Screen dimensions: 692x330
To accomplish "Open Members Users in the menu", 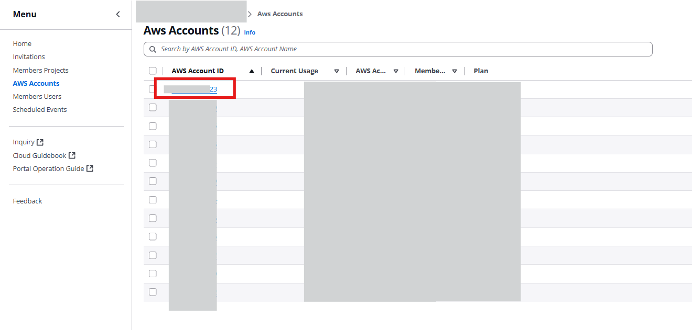I will [x=37, y=96].
